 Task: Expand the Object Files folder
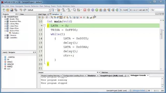tap(5, 28)
